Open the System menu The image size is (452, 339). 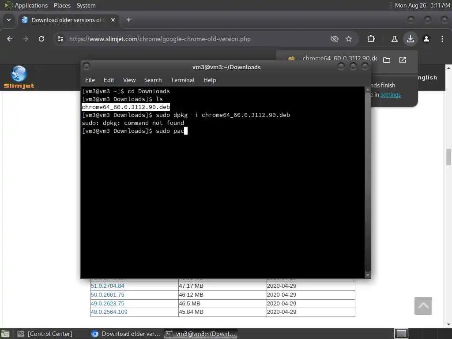[x=86, y=5]
